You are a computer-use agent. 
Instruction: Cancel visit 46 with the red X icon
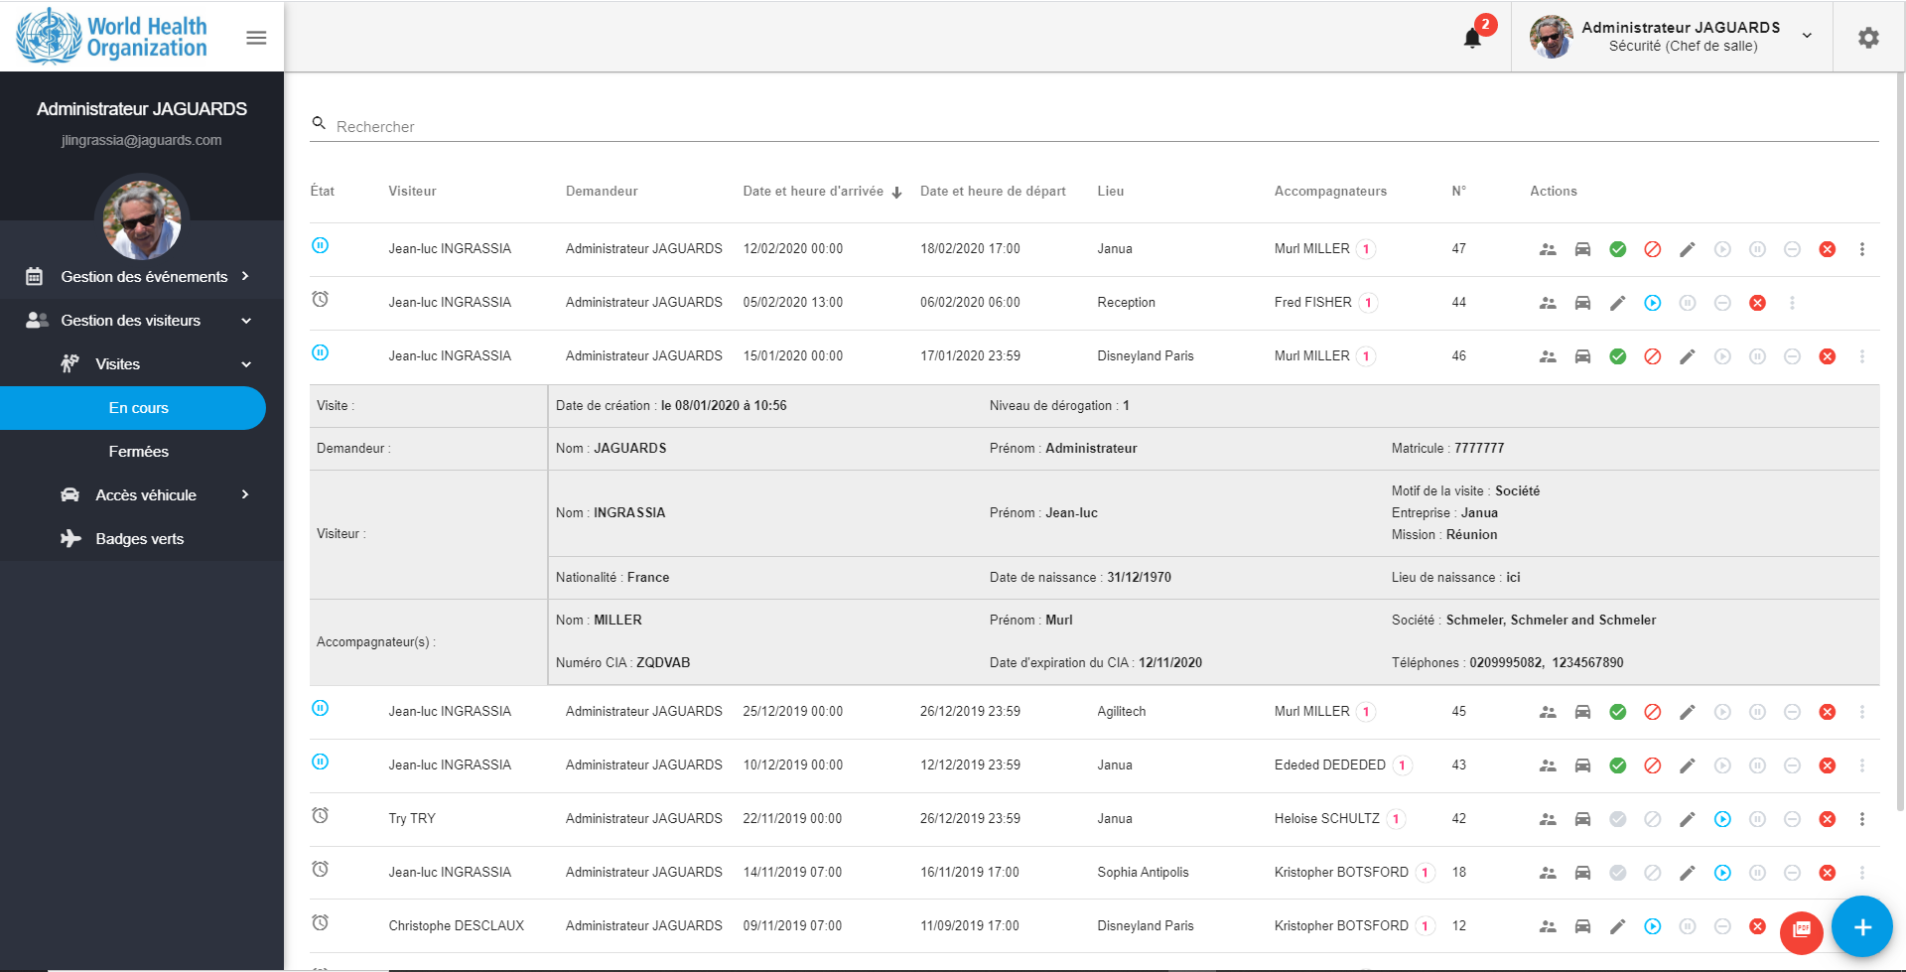pyautogui.click(x=1827, y=356)
